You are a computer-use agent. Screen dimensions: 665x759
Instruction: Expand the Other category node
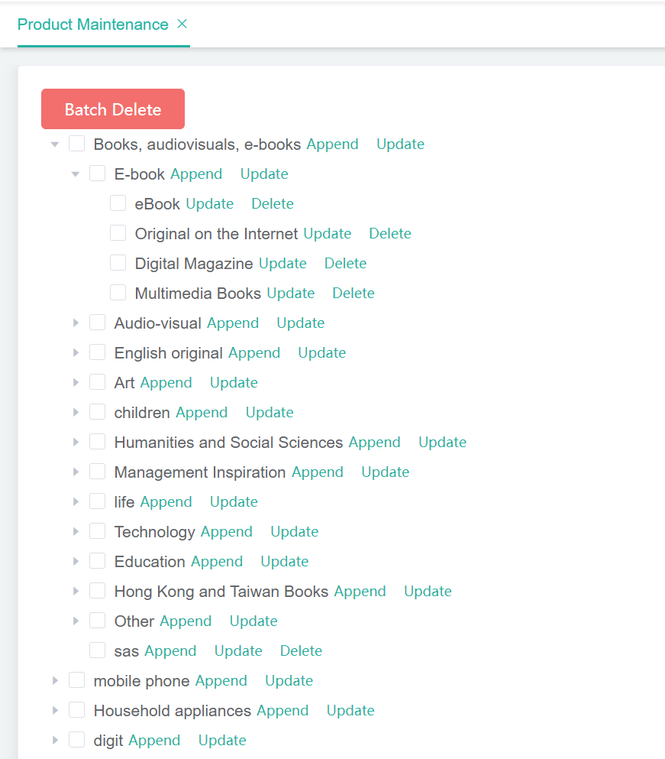tap(76, 621)
